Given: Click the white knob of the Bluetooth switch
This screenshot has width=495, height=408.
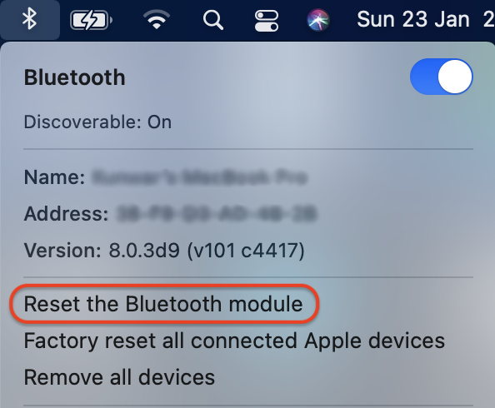Looking at the screenshot, I should point(455,77).
